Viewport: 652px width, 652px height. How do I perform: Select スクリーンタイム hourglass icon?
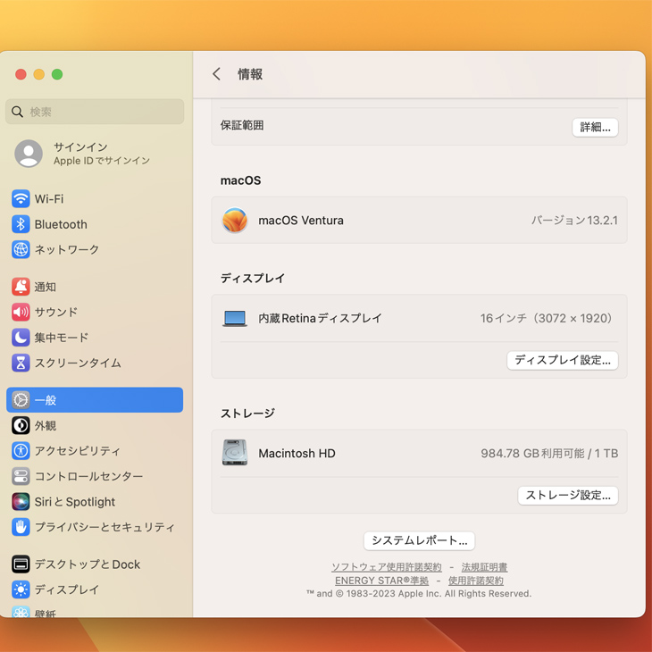[x=21, y=363]
